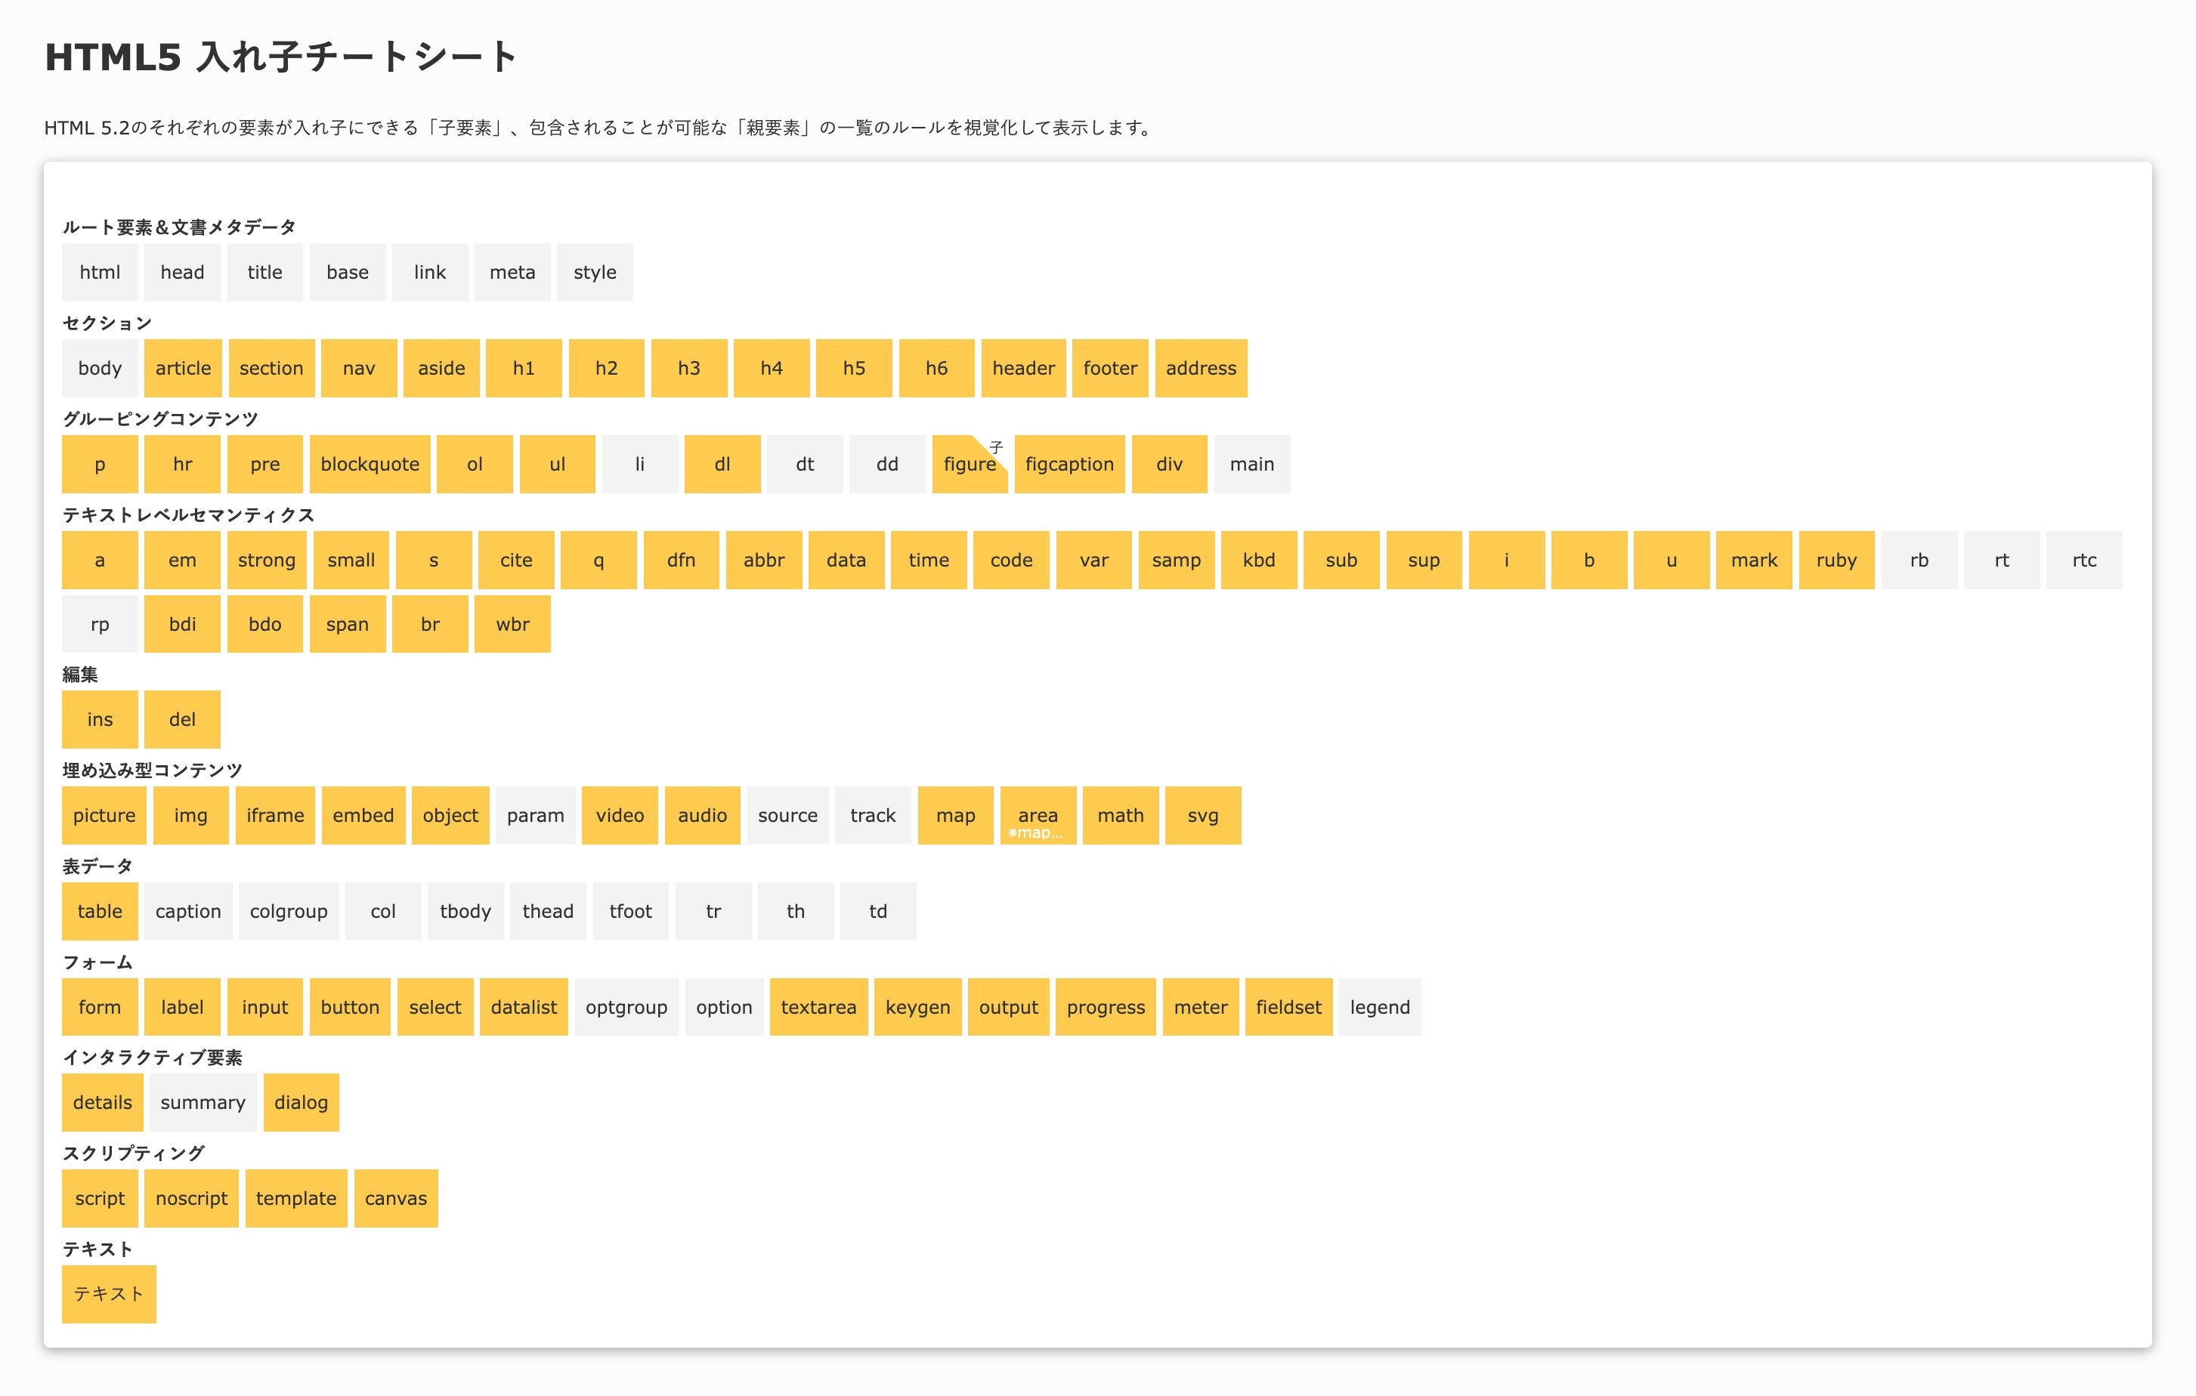The height and width of the screenshot is (1396, 2196).
Task: Choose the figcaption element tile
Action: 1069,464
